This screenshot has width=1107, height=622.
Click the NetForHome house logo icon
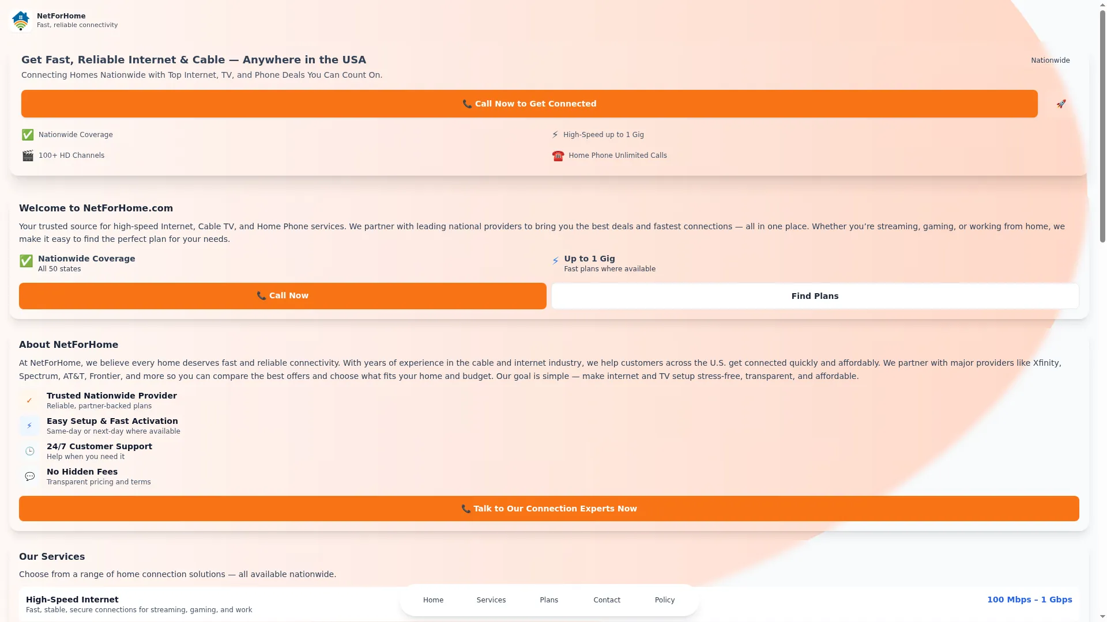(x=21, y=21)
